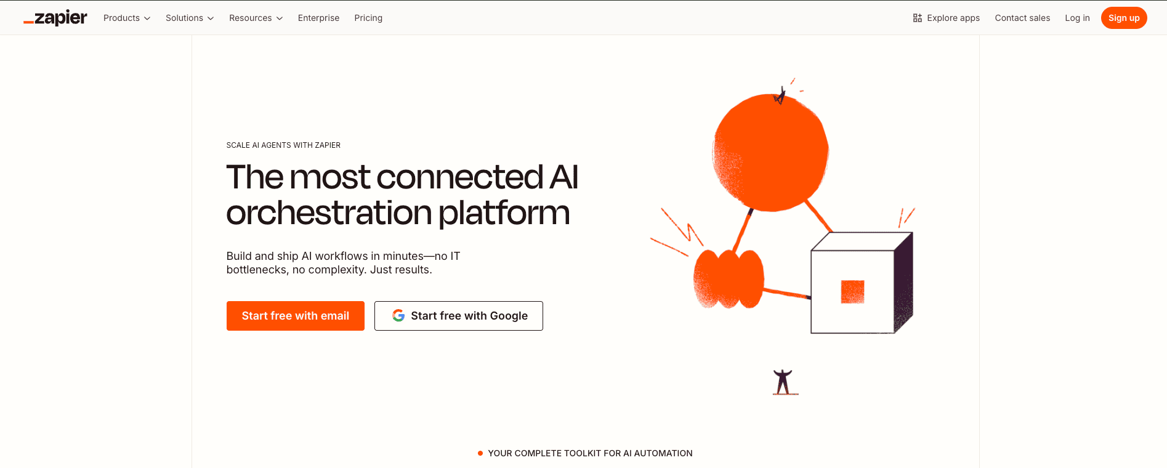Click the orange dot next to the toolkit headline
This screenshot has width=1167, height=468.
[x=480, y=453]
